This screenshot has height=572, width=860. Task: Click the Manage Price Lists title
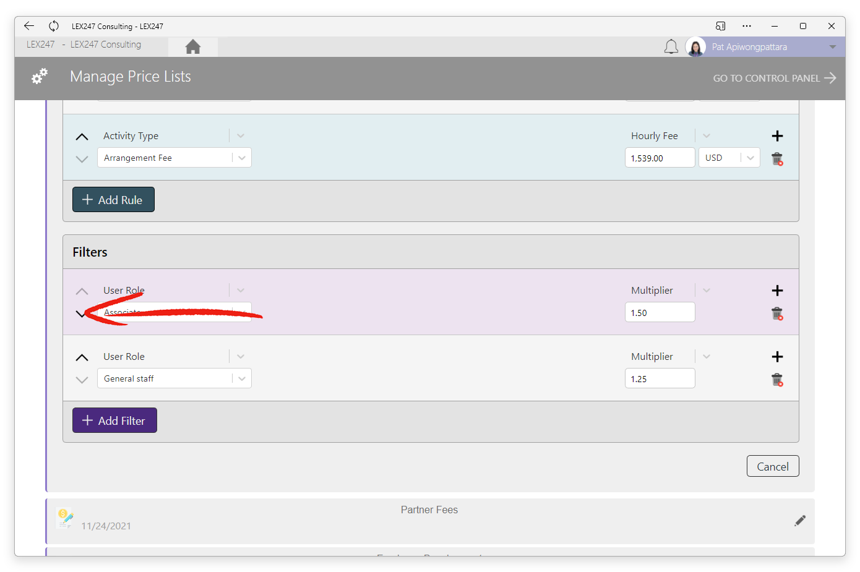(131, 77)
